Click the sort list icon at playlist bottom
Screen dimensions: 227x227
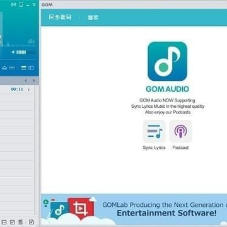[x=21, y=222]
